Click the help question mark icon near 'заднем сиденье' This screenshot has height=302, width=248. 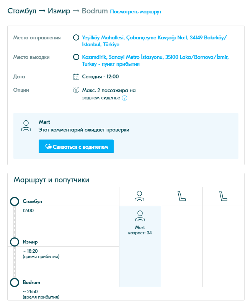coord(125,98)
